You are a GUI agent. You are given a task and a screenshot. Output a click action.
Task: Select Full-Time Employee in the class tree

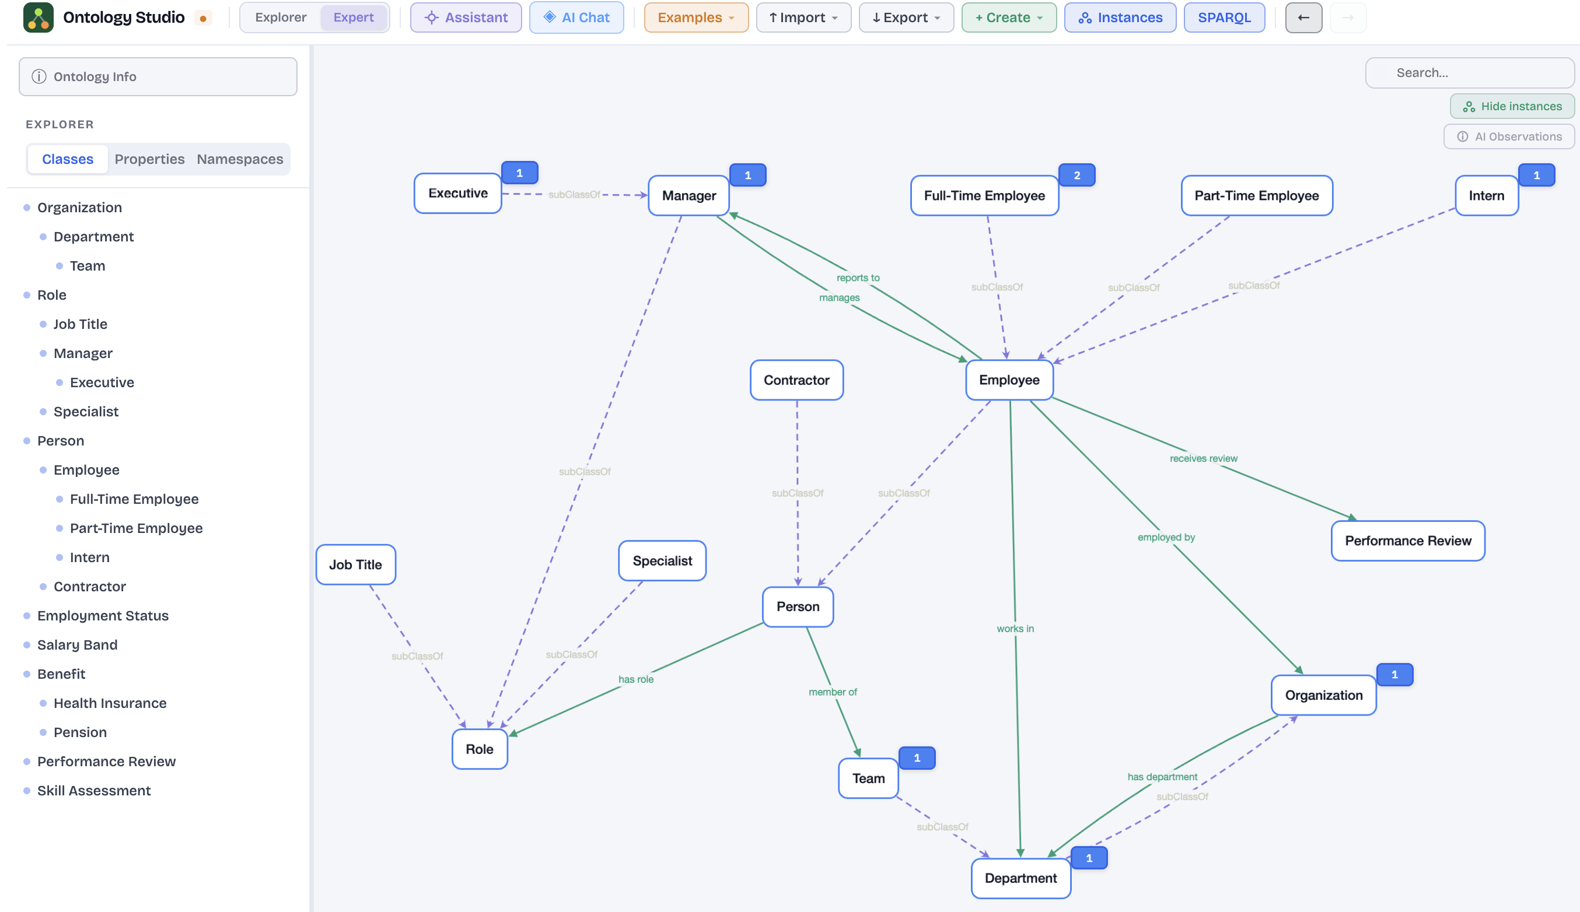click(x=134, y=499)
